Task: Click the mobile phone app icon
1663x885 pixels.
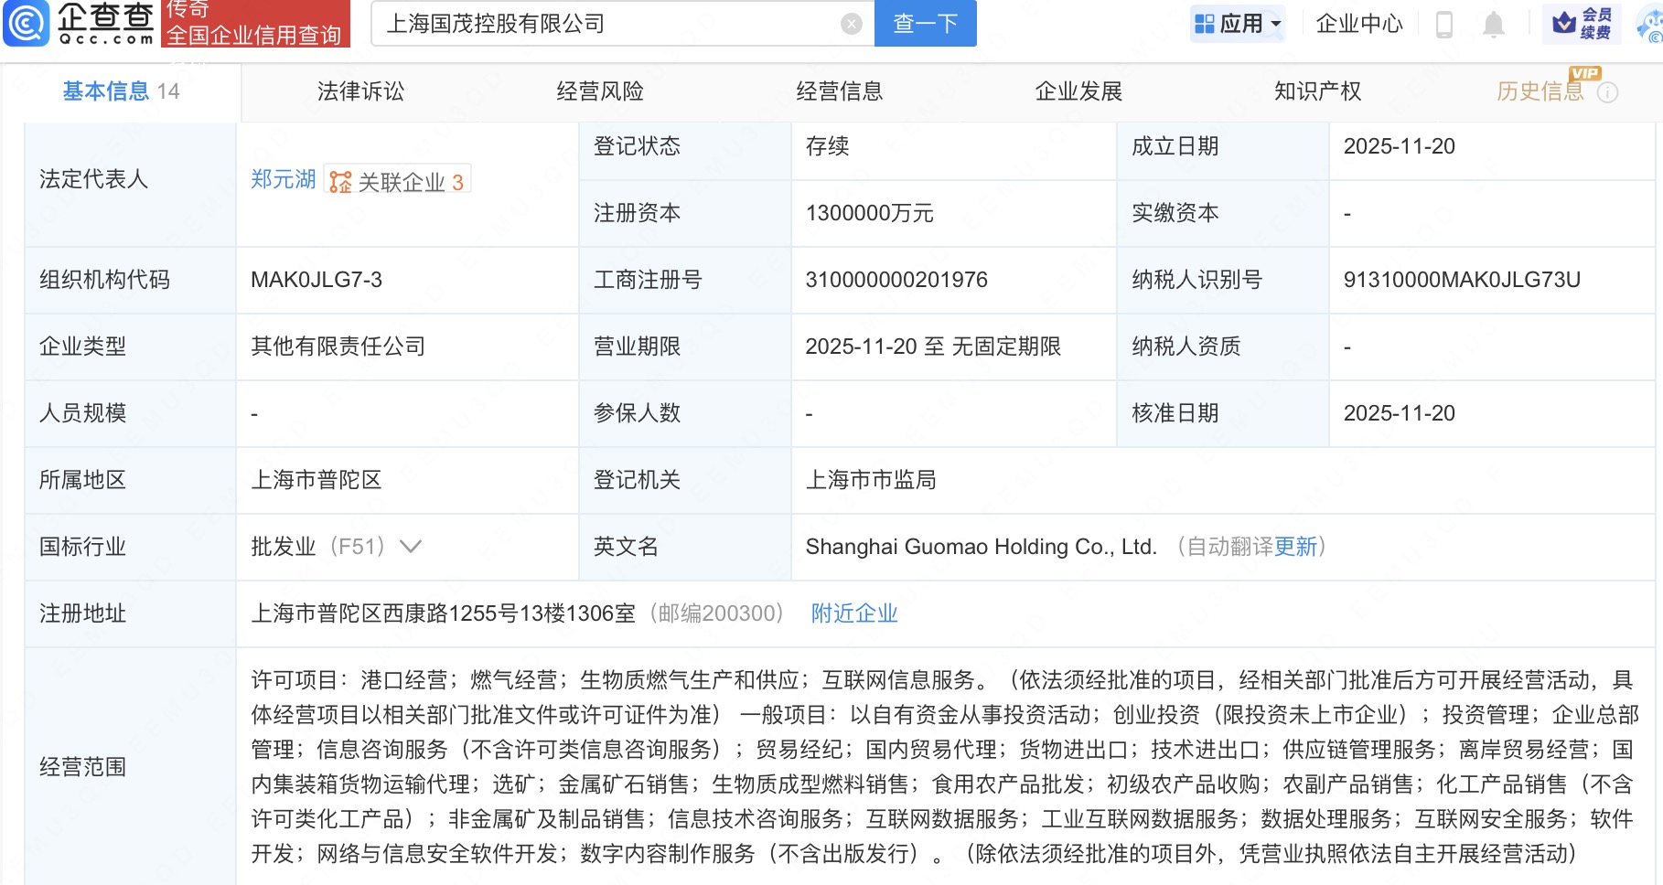Action: tap(1443, 24)
